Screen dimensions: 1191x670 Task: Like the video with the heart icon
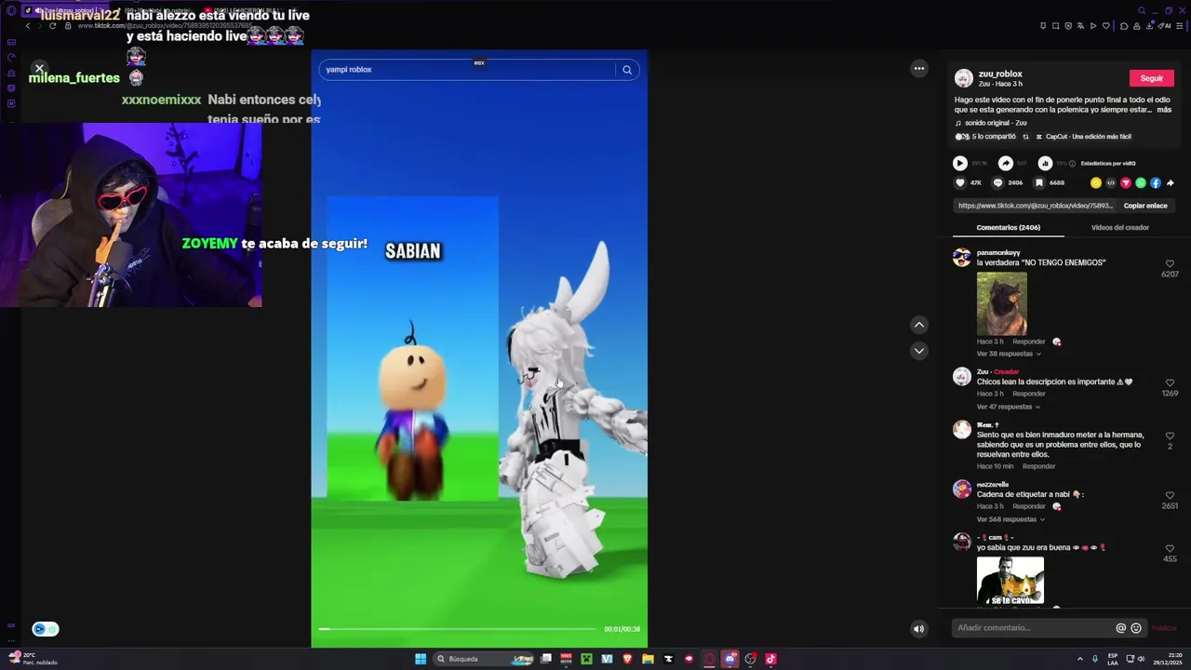point(961,183)
